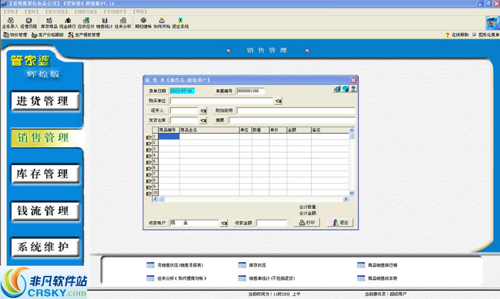Open 往来分析 in the top toolbar

(123, 23)
